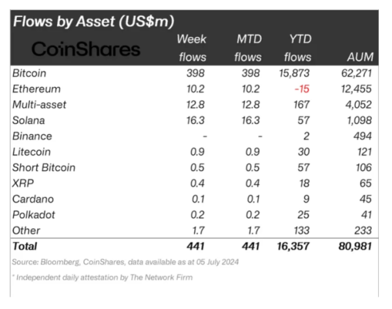Click the Bloomberg, CoinShares source note

[x=124, y=261]
